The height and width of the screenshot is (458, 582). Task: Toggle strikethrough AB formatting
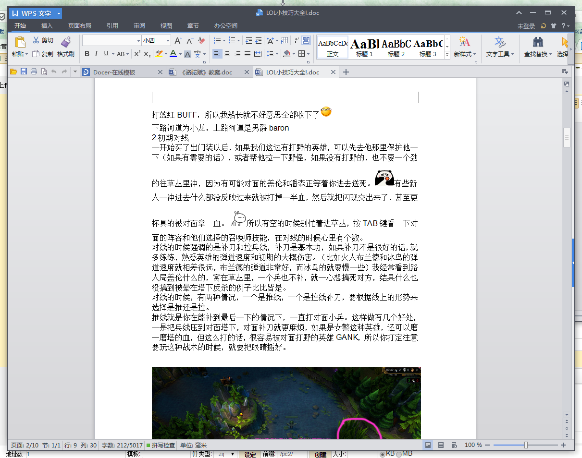[121, 54]
